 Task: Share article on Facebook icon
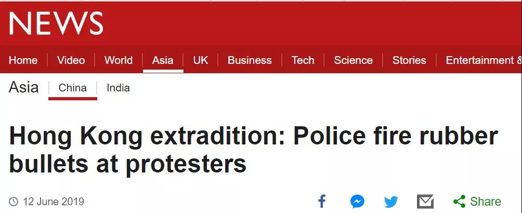pos(322,202)
